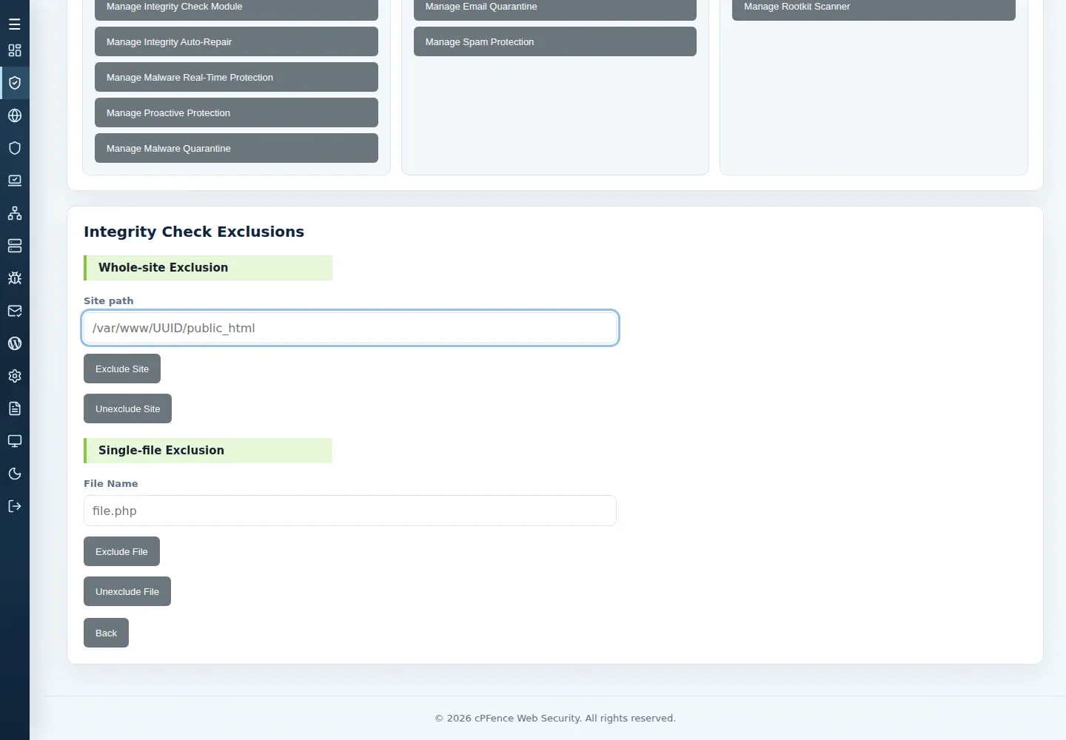Open the network hierarchy sidebar icon
Screen dimensions: 1066x740
point(15,213)
